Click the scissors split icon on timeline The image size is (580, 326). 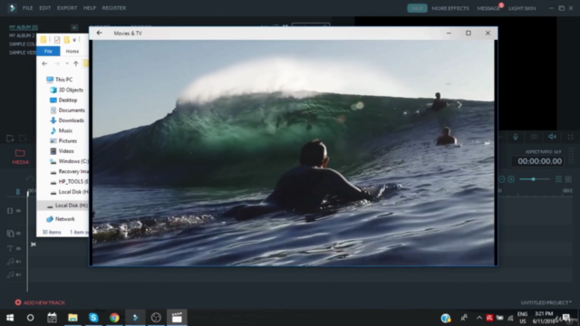click(x=34, y=244)
